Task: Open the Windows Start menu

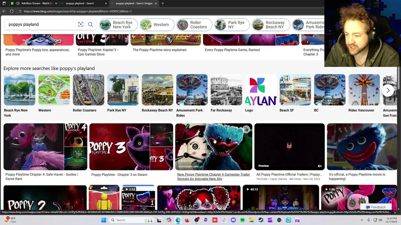Action: coord(104,220)
